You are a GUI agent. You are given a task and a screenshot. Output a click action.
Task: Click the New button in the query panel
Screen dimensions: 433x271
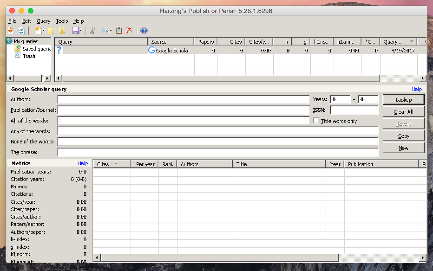[404, 148]
